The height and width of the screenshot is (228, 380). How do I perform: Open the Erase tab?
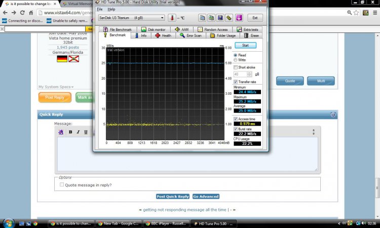(251, 35)
